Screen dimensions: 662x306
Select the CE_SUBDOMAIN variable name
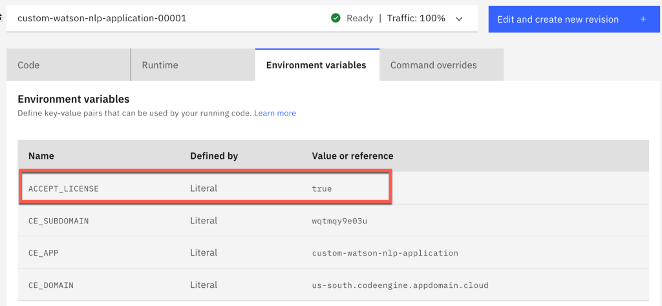tap(59, 221)
